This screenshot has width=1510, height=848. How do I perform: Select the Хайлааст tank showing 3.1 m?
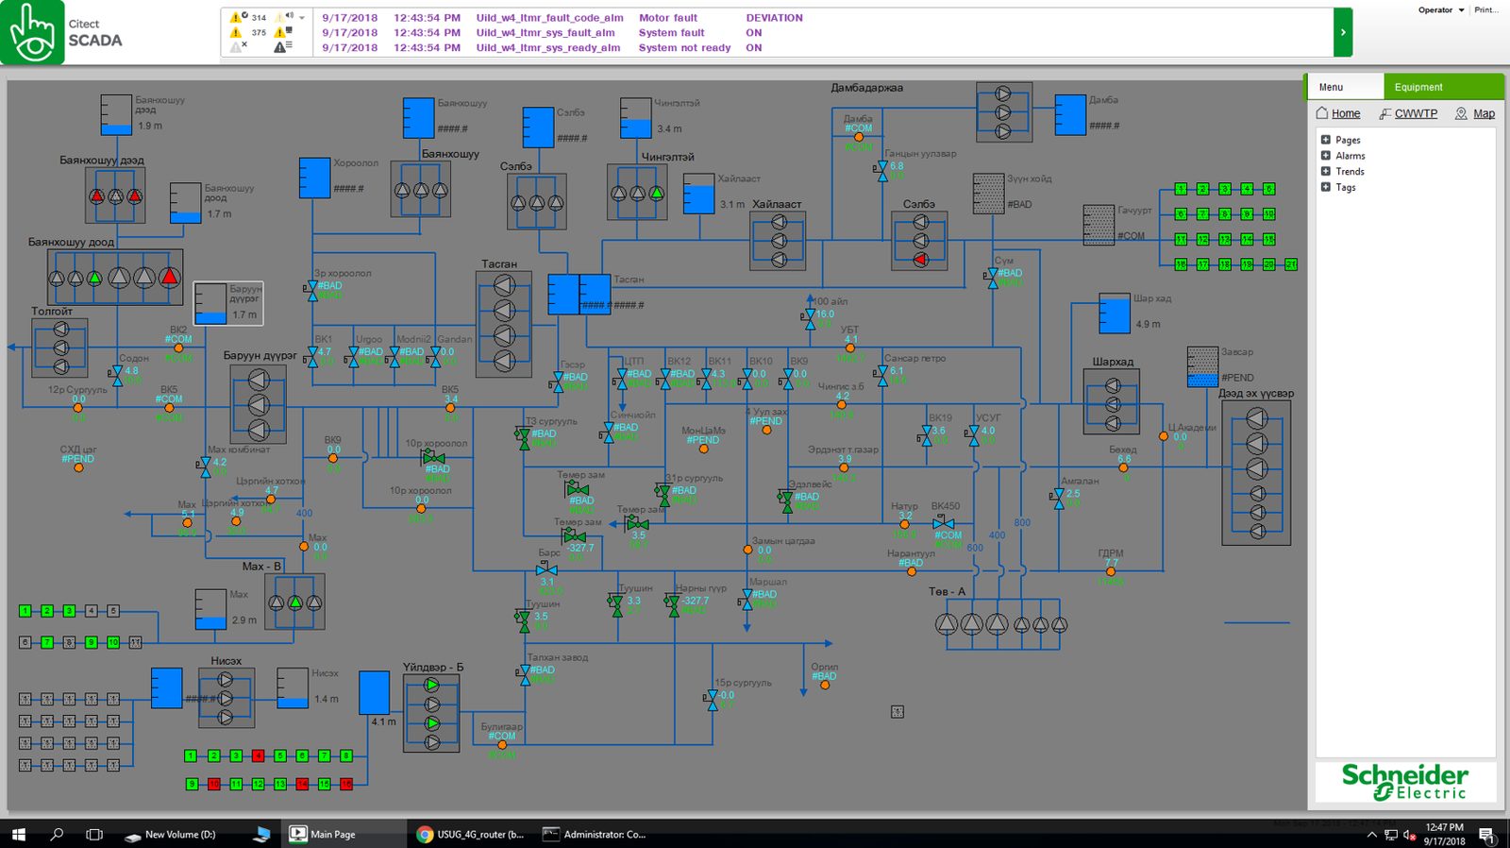(x=699, y=193)
